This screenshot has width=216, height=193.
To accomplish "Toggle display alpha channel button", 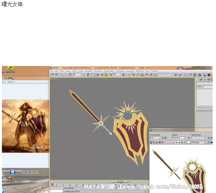I will [182, 142].
